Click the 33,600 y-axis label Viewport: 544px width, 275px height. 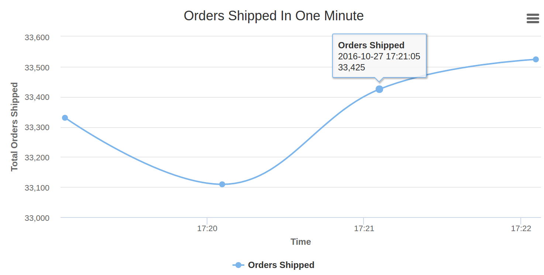click(x=37, y=37)
